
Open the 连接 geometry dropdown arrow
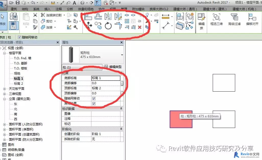(x=55, y=27)
